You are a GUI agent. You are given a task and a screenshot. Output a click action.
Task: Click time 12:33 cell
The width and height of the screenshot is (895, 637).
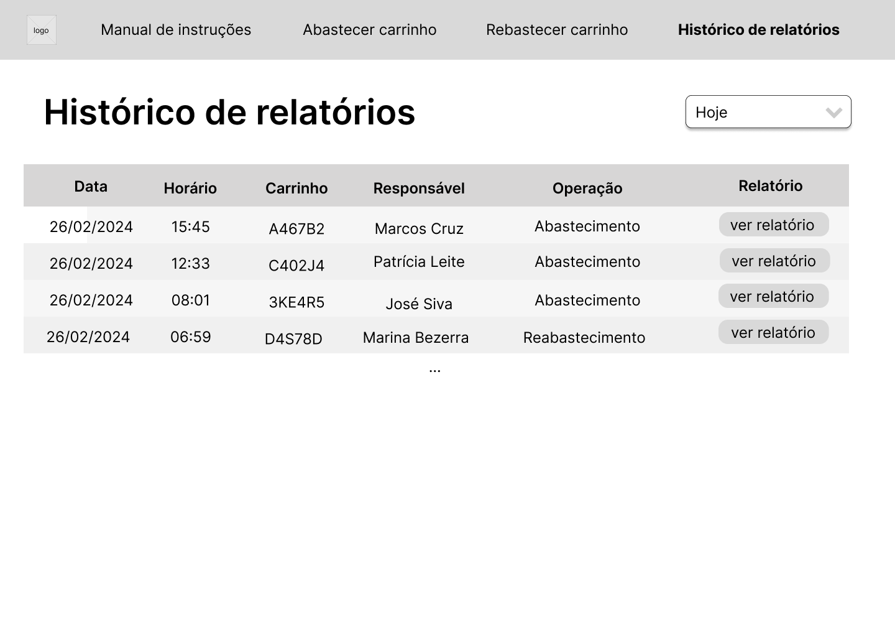coord(191,264)
